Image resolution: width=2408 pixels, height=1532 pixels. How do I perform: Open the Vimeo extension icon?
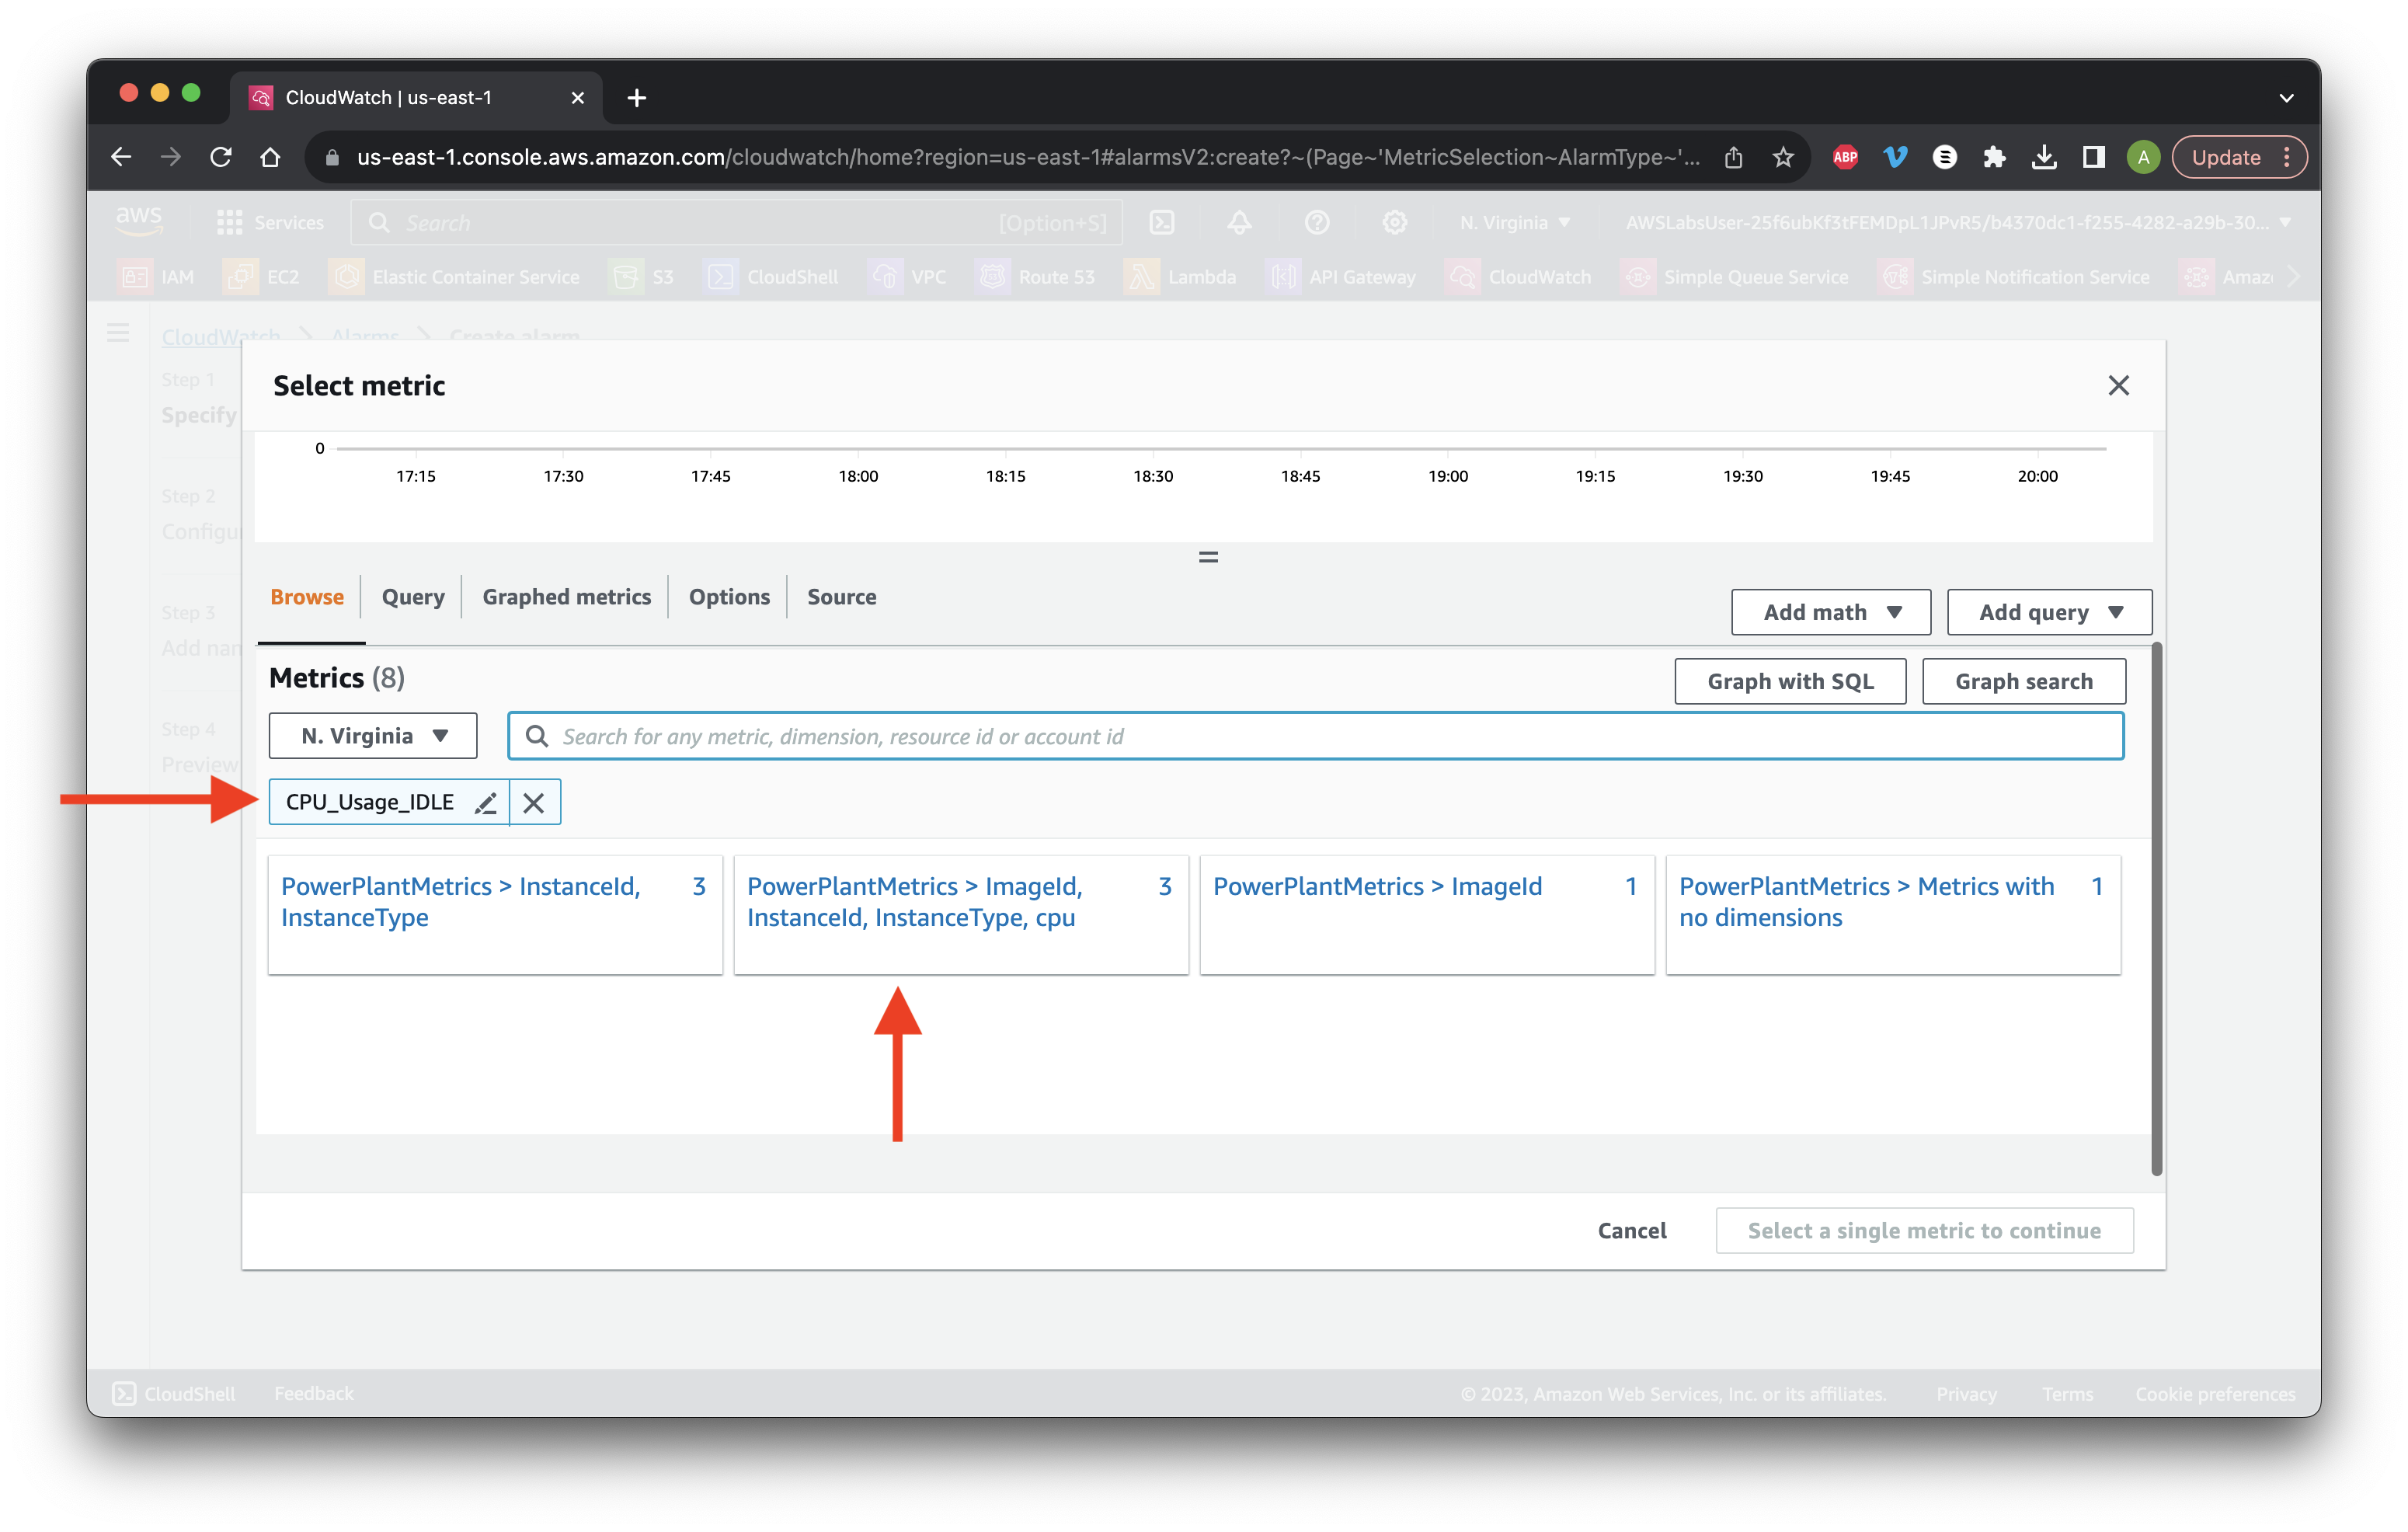coord(1895,157)
